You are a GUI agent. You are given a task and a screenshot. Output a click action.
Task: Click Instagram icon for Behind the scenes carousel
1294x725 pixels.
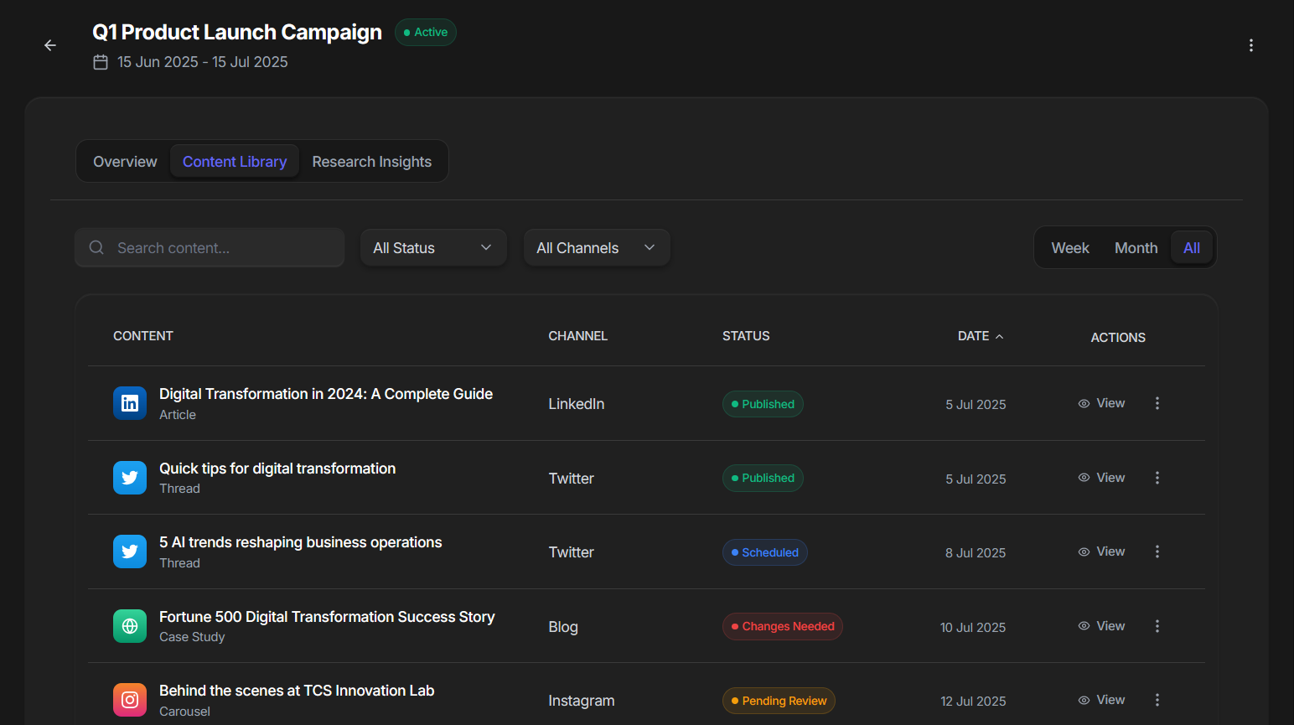point(130,700)
